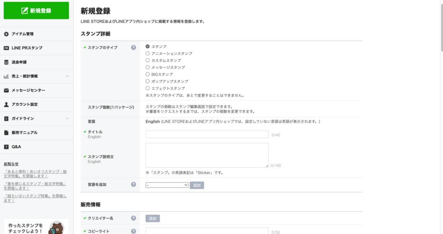Open LINE PRスタンプ menu item
This screenshot has height=234, width=443.
(36, 48)
